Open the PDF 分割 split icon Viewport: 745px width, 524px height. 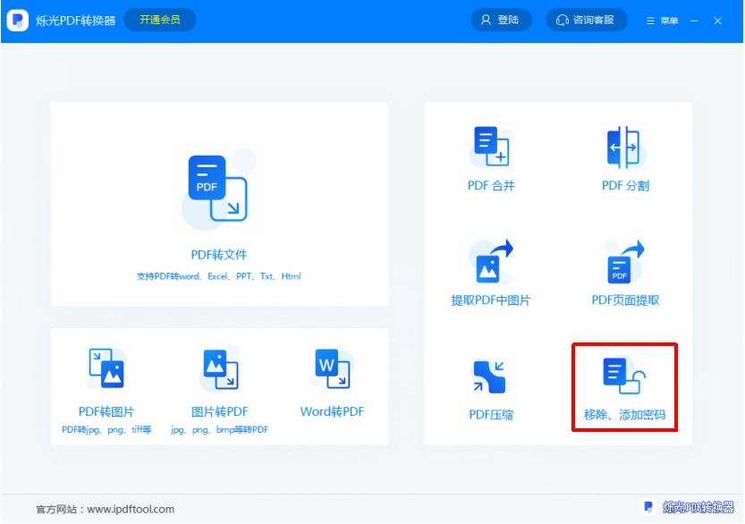pyautogui.click(x=625, y=147)
